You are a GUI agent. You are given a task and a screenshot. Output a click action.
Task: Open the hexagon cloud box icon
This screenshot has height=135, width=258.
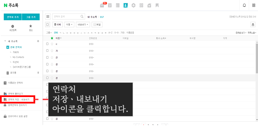coord(134,5)
